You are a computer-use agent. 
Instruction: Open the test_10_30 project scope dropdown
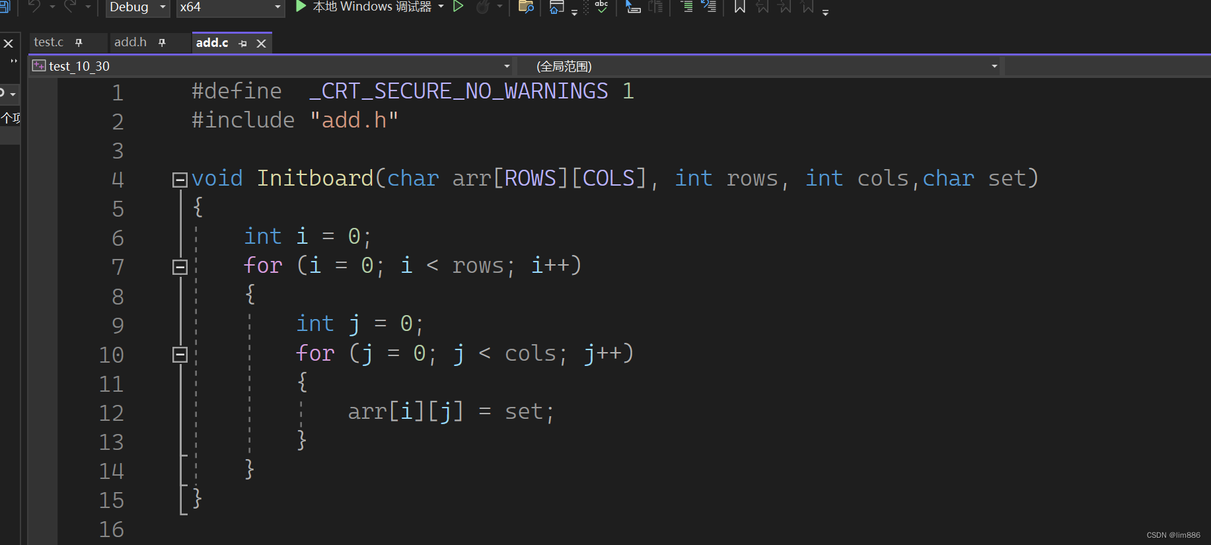[272, 66]
